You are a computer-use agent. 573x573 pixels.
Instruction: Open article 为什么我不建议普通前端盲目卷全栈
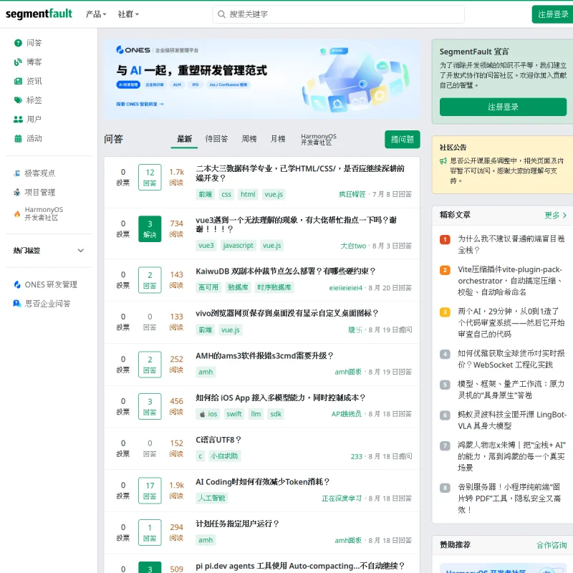[511, 244]
